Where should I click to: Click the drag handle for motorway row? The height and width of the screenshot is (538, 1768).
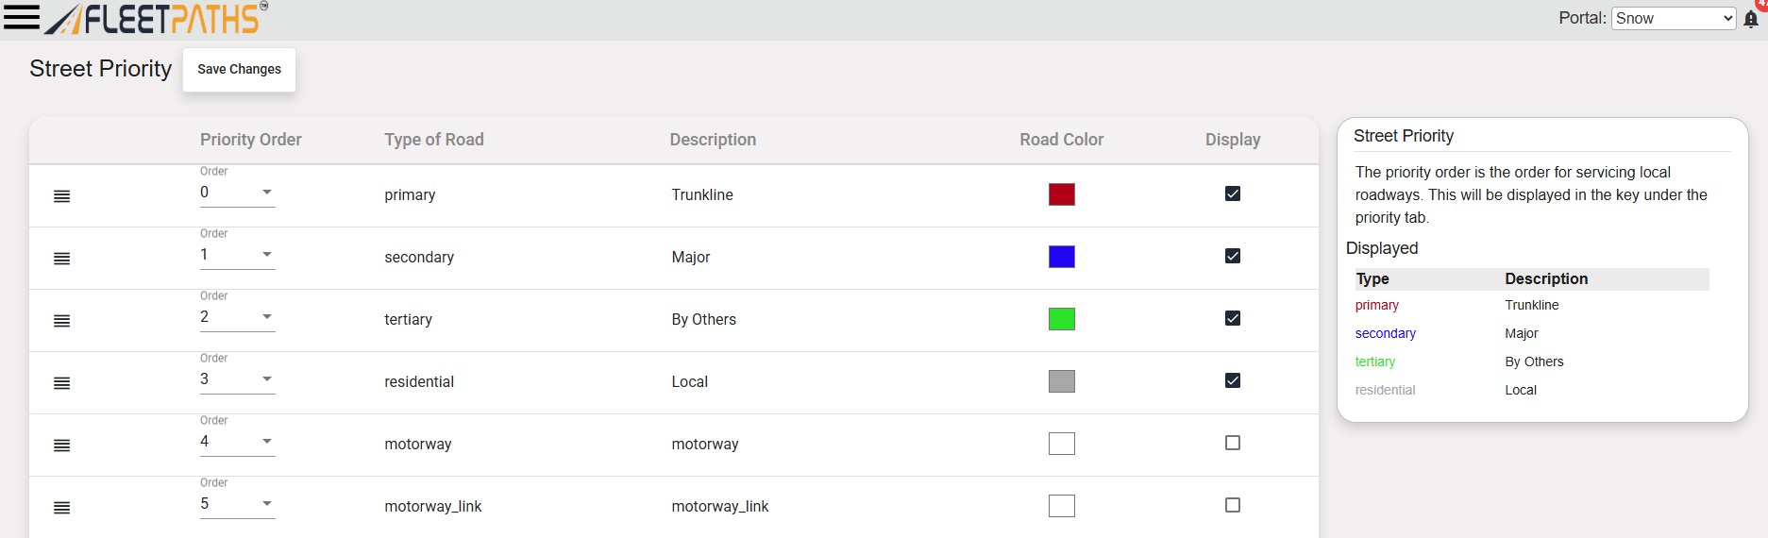pos(62,446)
